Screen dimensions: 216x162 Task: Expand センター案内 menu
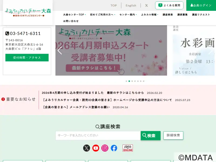[x=128, y=15]
